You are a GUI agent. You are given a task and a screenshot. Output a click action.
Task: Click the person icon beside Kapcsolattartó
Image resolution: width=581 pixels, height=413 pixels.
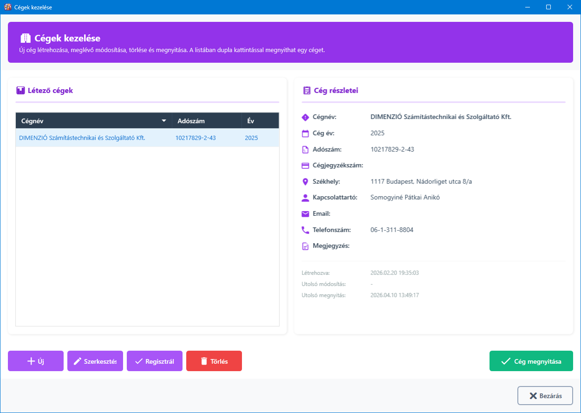tap(305, 198)
